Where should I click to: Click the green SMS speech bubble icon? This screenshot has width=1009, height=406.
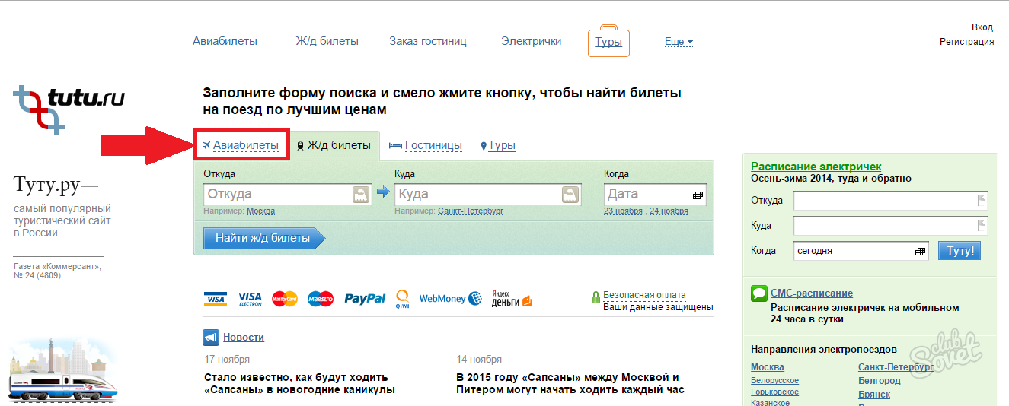(x=758, y=293)
